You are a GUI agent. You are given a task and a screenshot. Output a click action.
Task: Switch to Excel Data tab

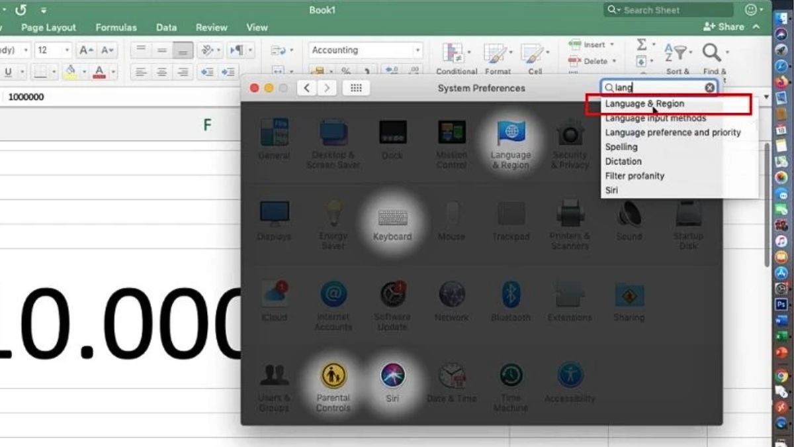pyautogui.click(x=166, y=28)
